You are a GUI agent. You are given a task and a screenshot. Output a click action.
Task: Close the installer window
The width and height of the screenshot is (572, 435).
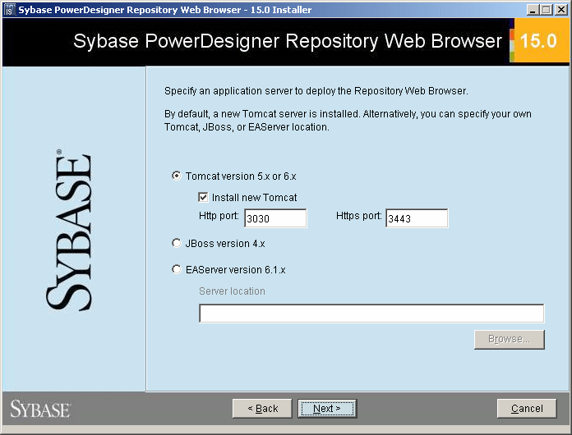coord(561,10)
